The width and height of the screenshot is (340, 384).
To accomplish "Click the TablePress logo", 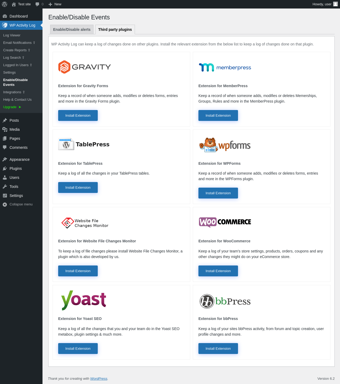I will click(x=84, y=144).
